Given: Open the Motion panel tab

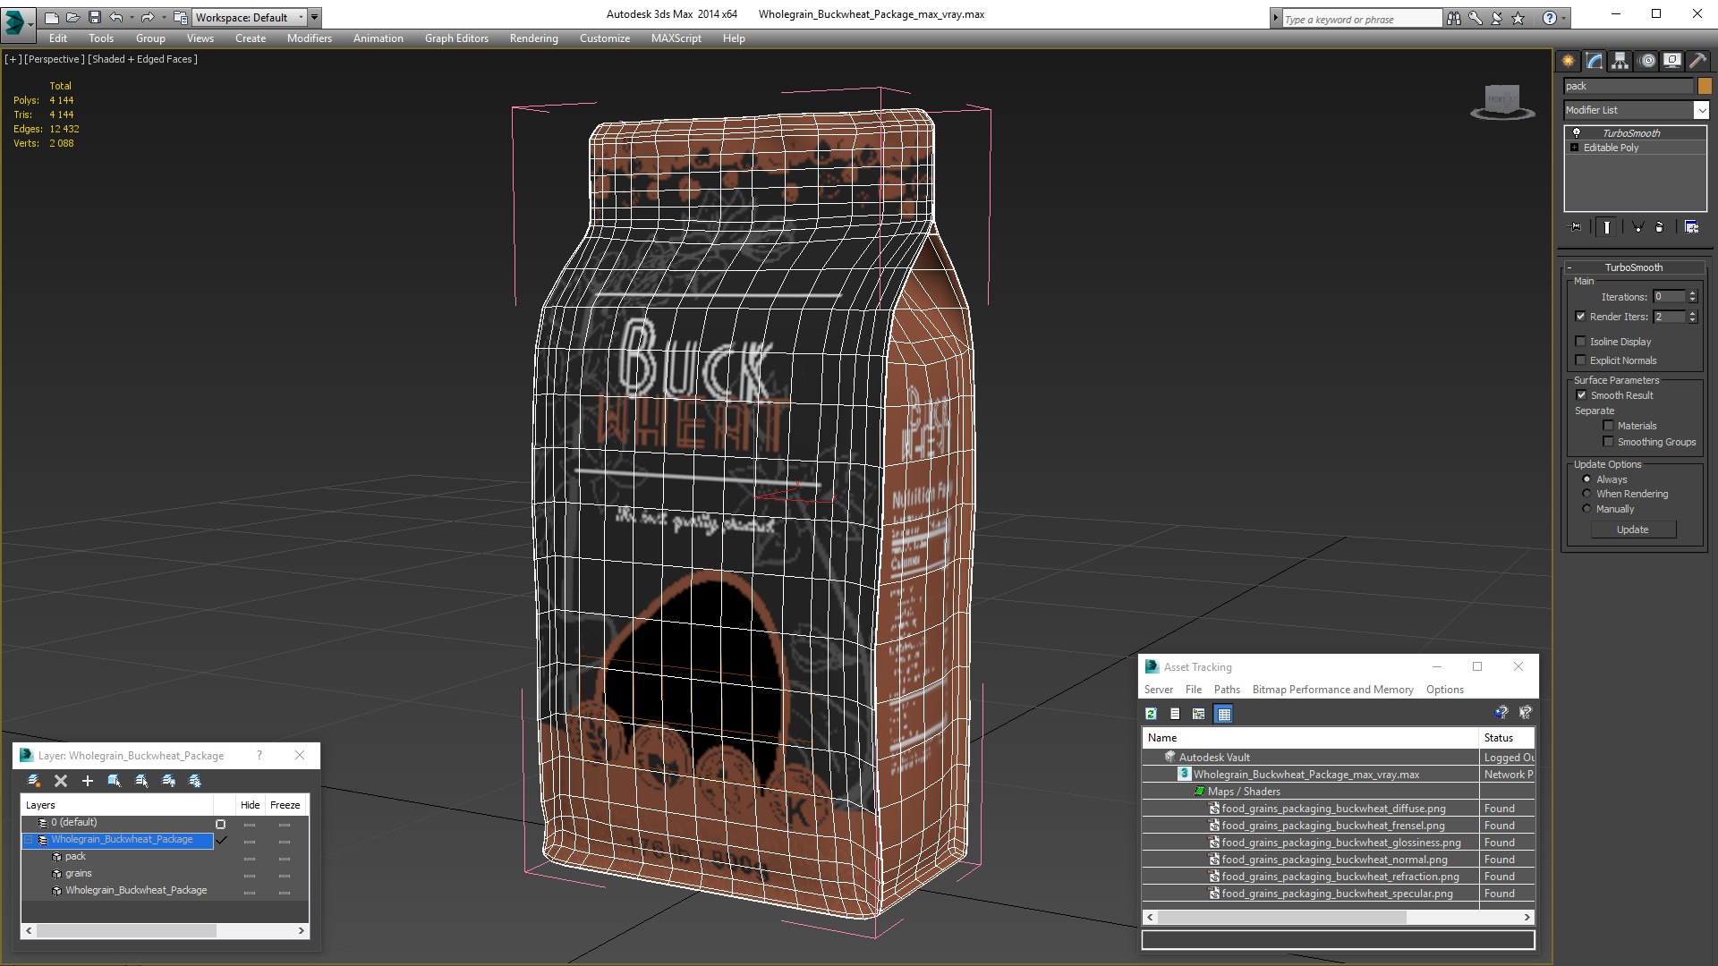Looking at the screenshot, I should point(1646,61).
